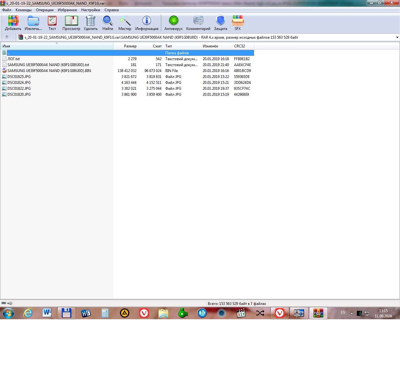Switch to WinRAR in the taskbar

(x=318, y=313)
